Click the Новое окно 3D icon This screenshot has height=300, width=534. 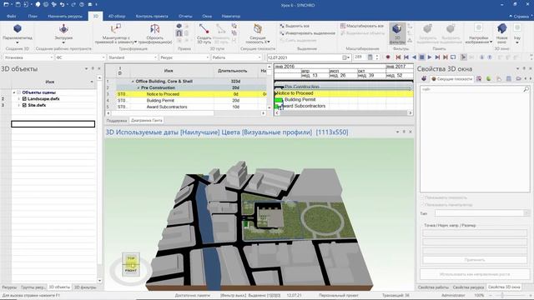(501, 29)
